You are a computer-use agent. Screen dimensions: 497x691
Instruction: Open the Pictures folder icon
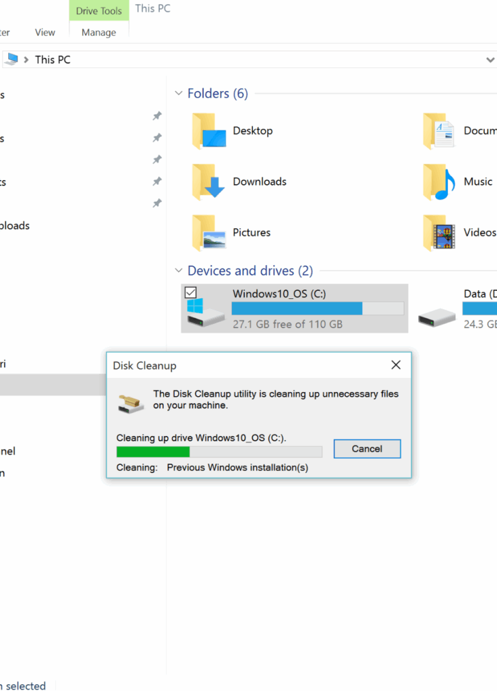(x=208, y=233)
